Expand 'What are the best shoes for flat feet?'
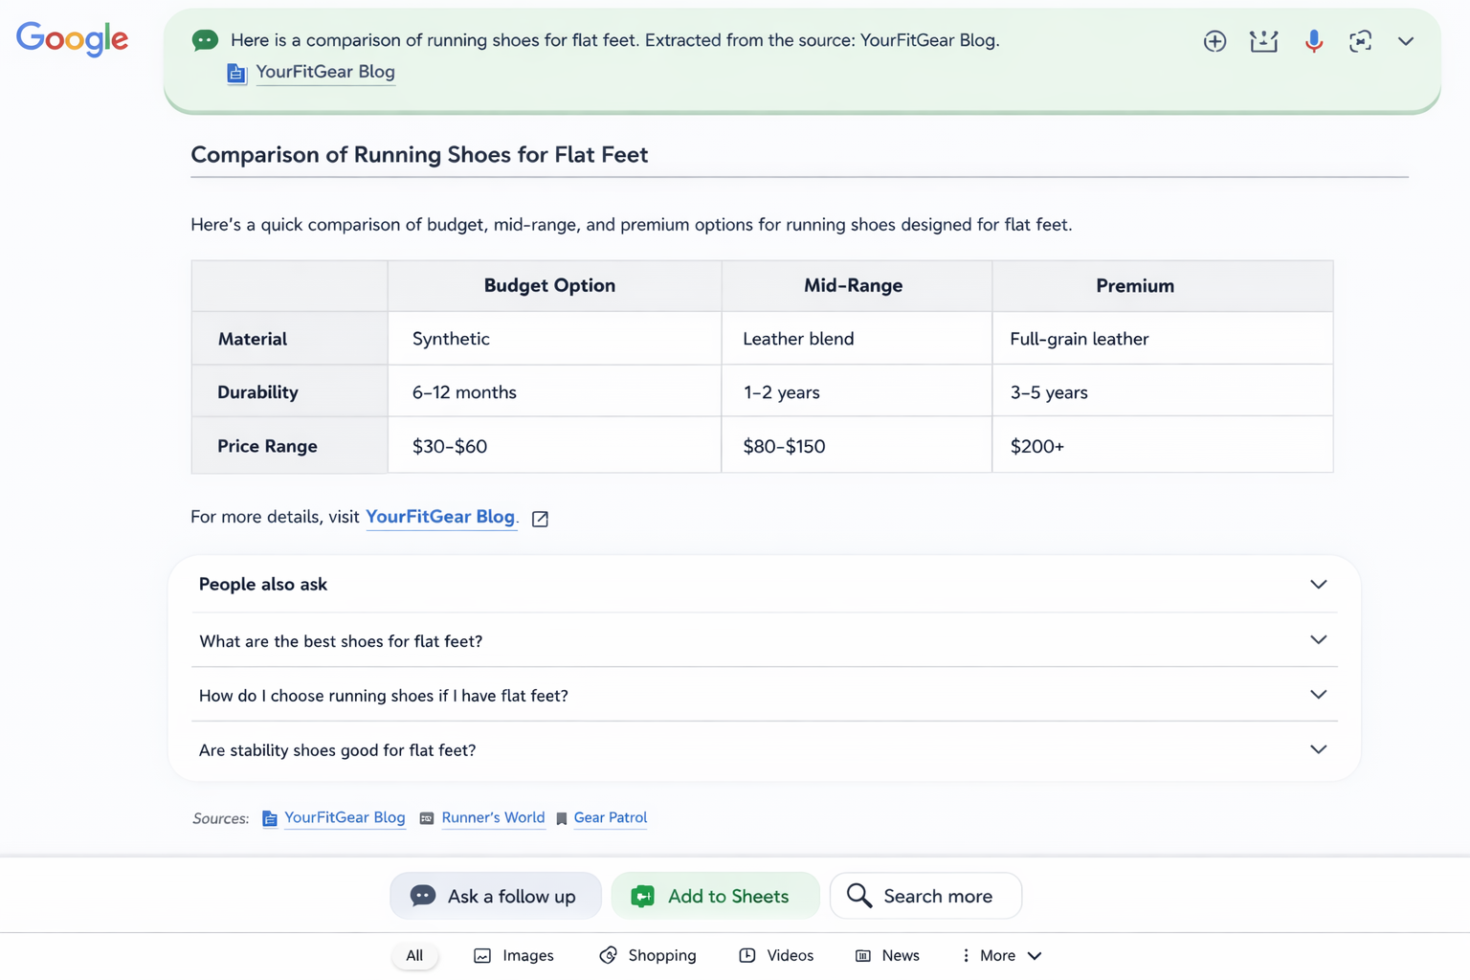Screen dimensions: 1470x980 point(764,640)
